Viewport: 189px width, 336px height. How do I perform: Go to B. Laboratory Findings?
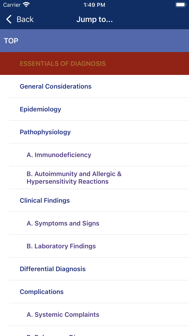click(x=61, y=246)
